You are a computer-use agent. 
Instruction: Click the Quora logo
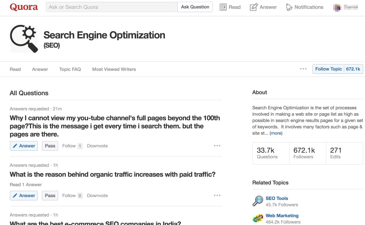point(24,7)
